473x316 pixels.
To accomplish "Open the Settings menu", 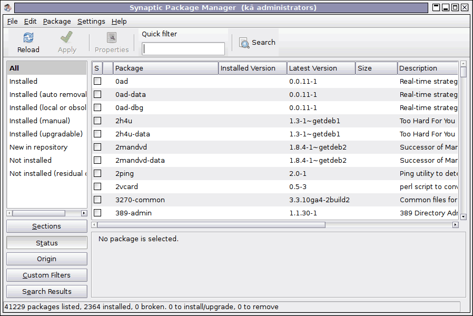I will pos(91,22).
